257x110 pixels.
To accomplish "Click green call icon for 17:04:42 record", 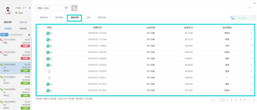I will point(48,46).
